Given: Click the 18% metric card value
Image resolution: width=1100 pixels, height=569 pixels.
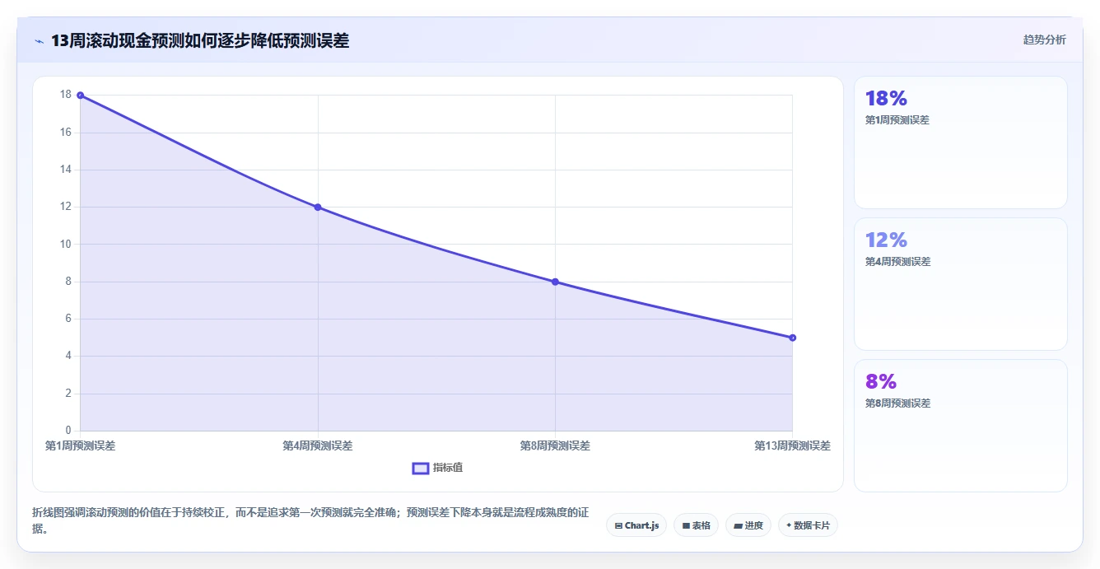Looking at the screenshot, I should click(886, 99).
